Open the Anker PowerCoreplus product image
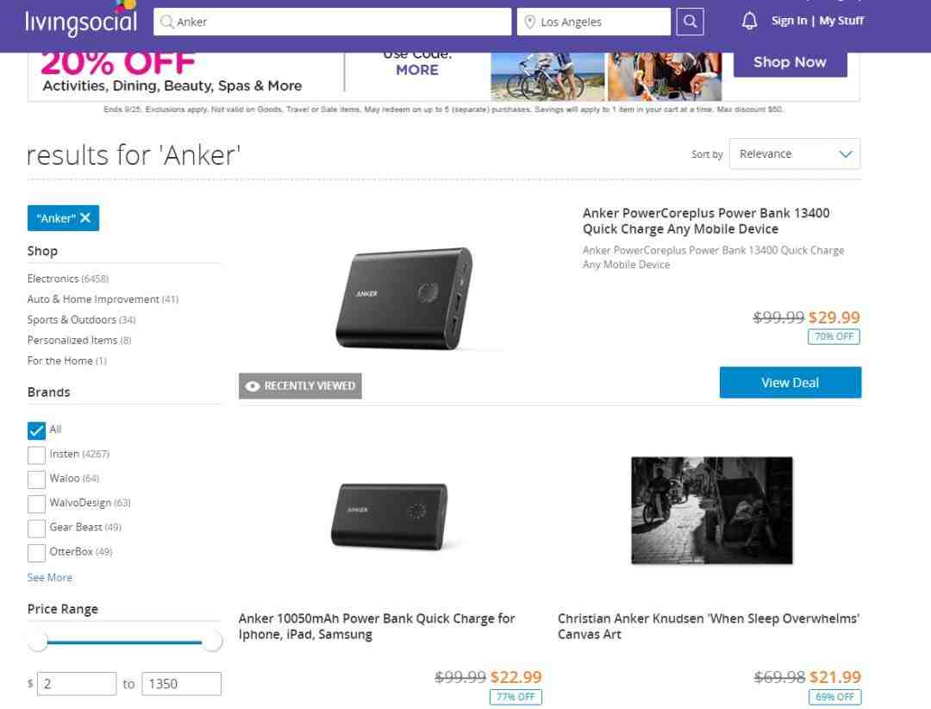 pyautogui.click(x=405, y=298)
